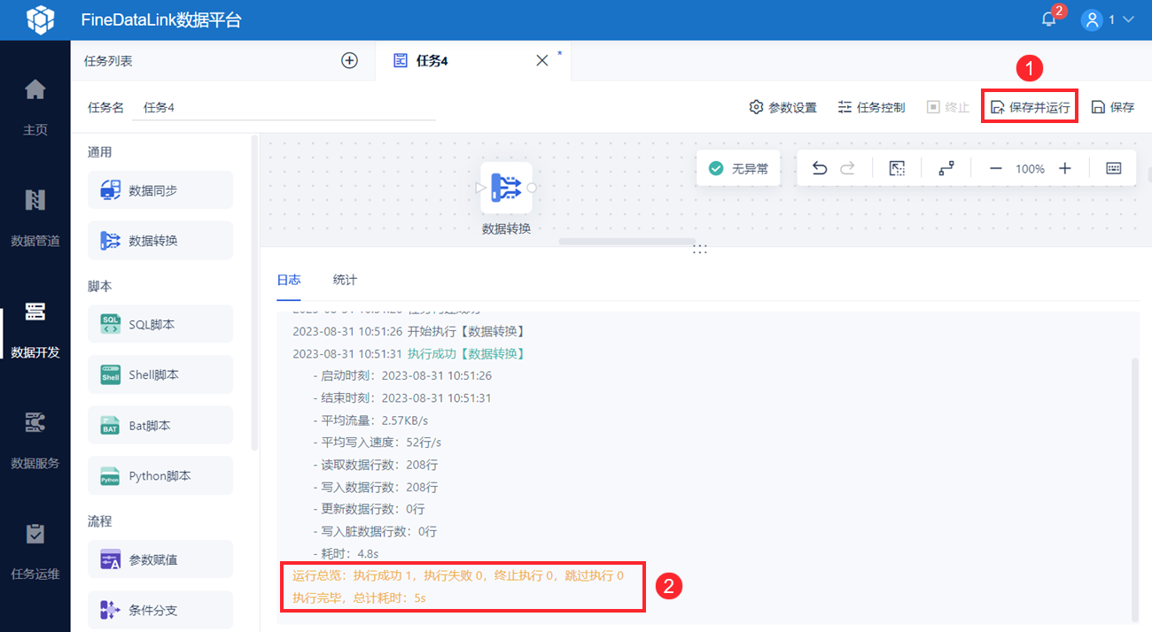Click the 写入脏数据行数：0行 line
This screenshot has height=632, width=1152.
[x=375, y=532]
